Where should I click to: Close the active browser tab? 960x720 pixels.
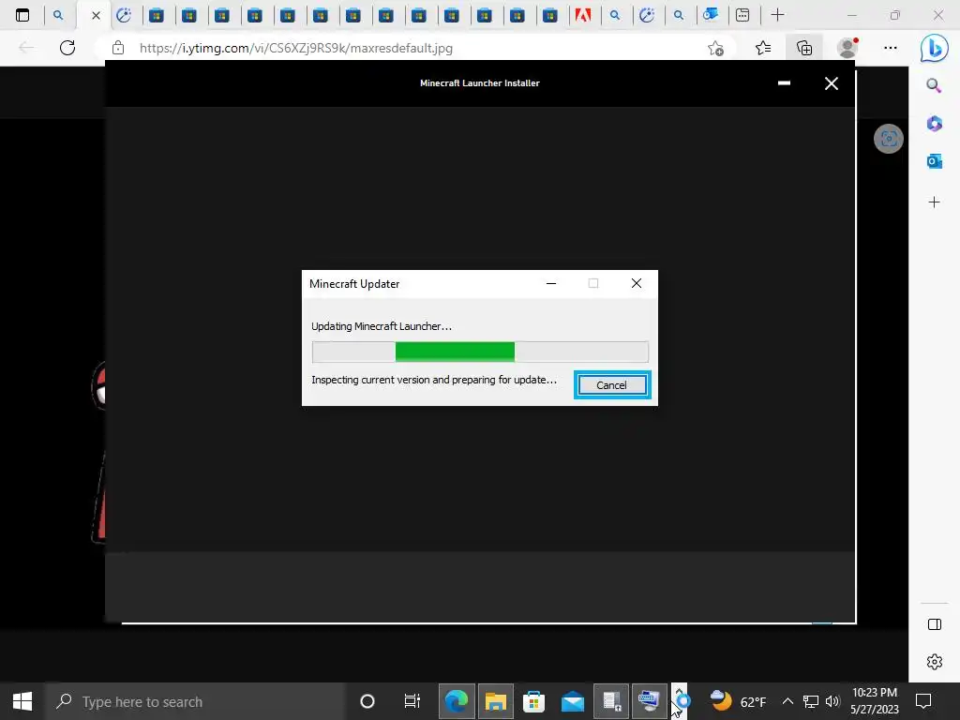tap(96, 15)
